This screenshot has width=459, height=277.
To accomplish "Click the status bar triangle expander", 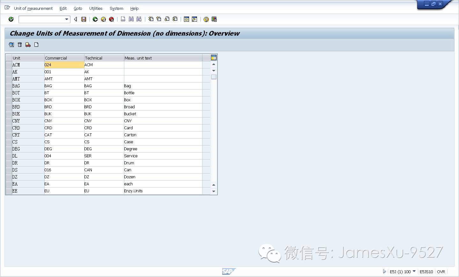I will pyautogui.click(x=384, y=272).
